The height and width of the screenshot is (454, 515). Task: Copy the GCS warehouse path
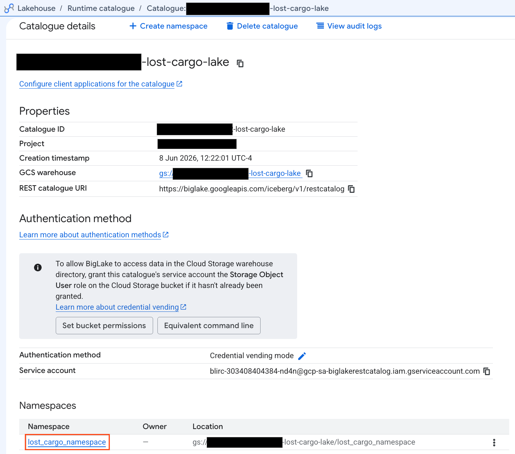[x=309, y=173]
